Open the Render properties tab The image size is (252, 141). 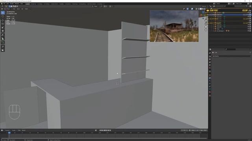tap(210, 56)
